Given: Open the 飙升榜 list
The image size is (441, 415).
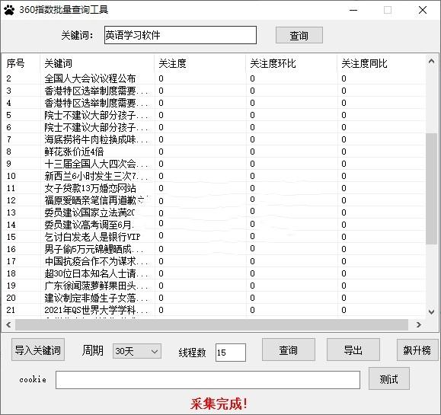Looking at the screenshot, I should 417,350.
